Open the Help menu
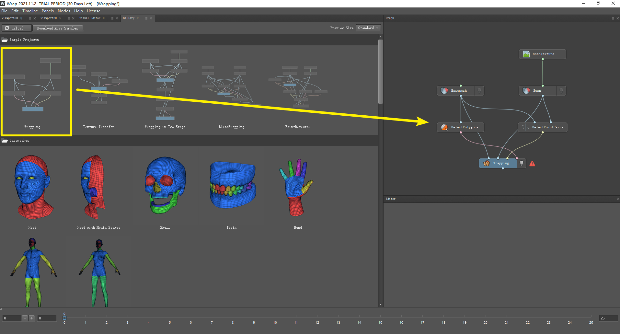The width and height of the screenshot is (620, 334). (78, 11)
